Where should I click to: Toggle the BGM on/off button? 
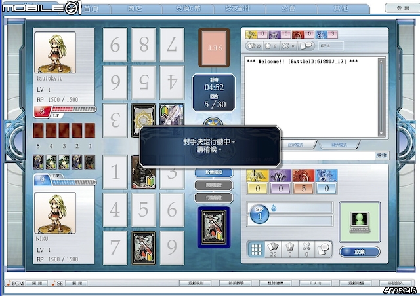tap(37, 283)
